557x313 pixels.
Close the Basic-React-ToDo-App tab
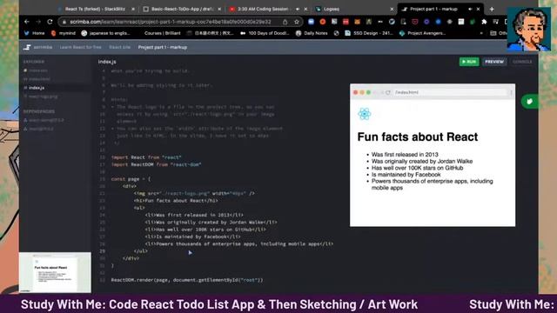pyautogui.click(x=219, y=10)
